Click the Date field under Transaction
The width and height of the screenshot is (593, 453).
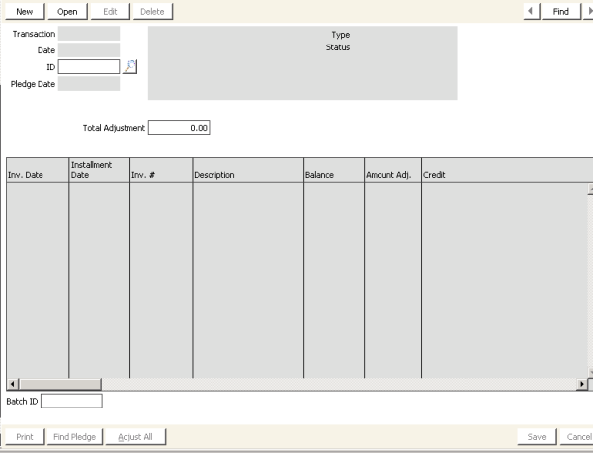[x=89, y=50]
